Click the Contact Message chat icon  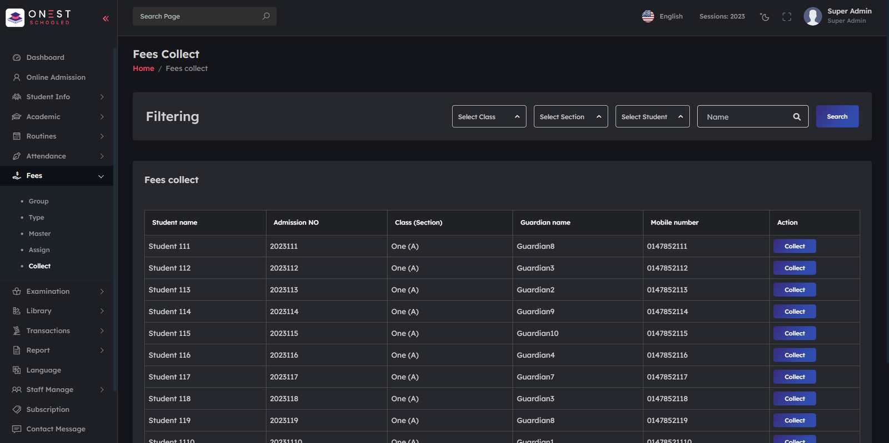coord(17,429)
